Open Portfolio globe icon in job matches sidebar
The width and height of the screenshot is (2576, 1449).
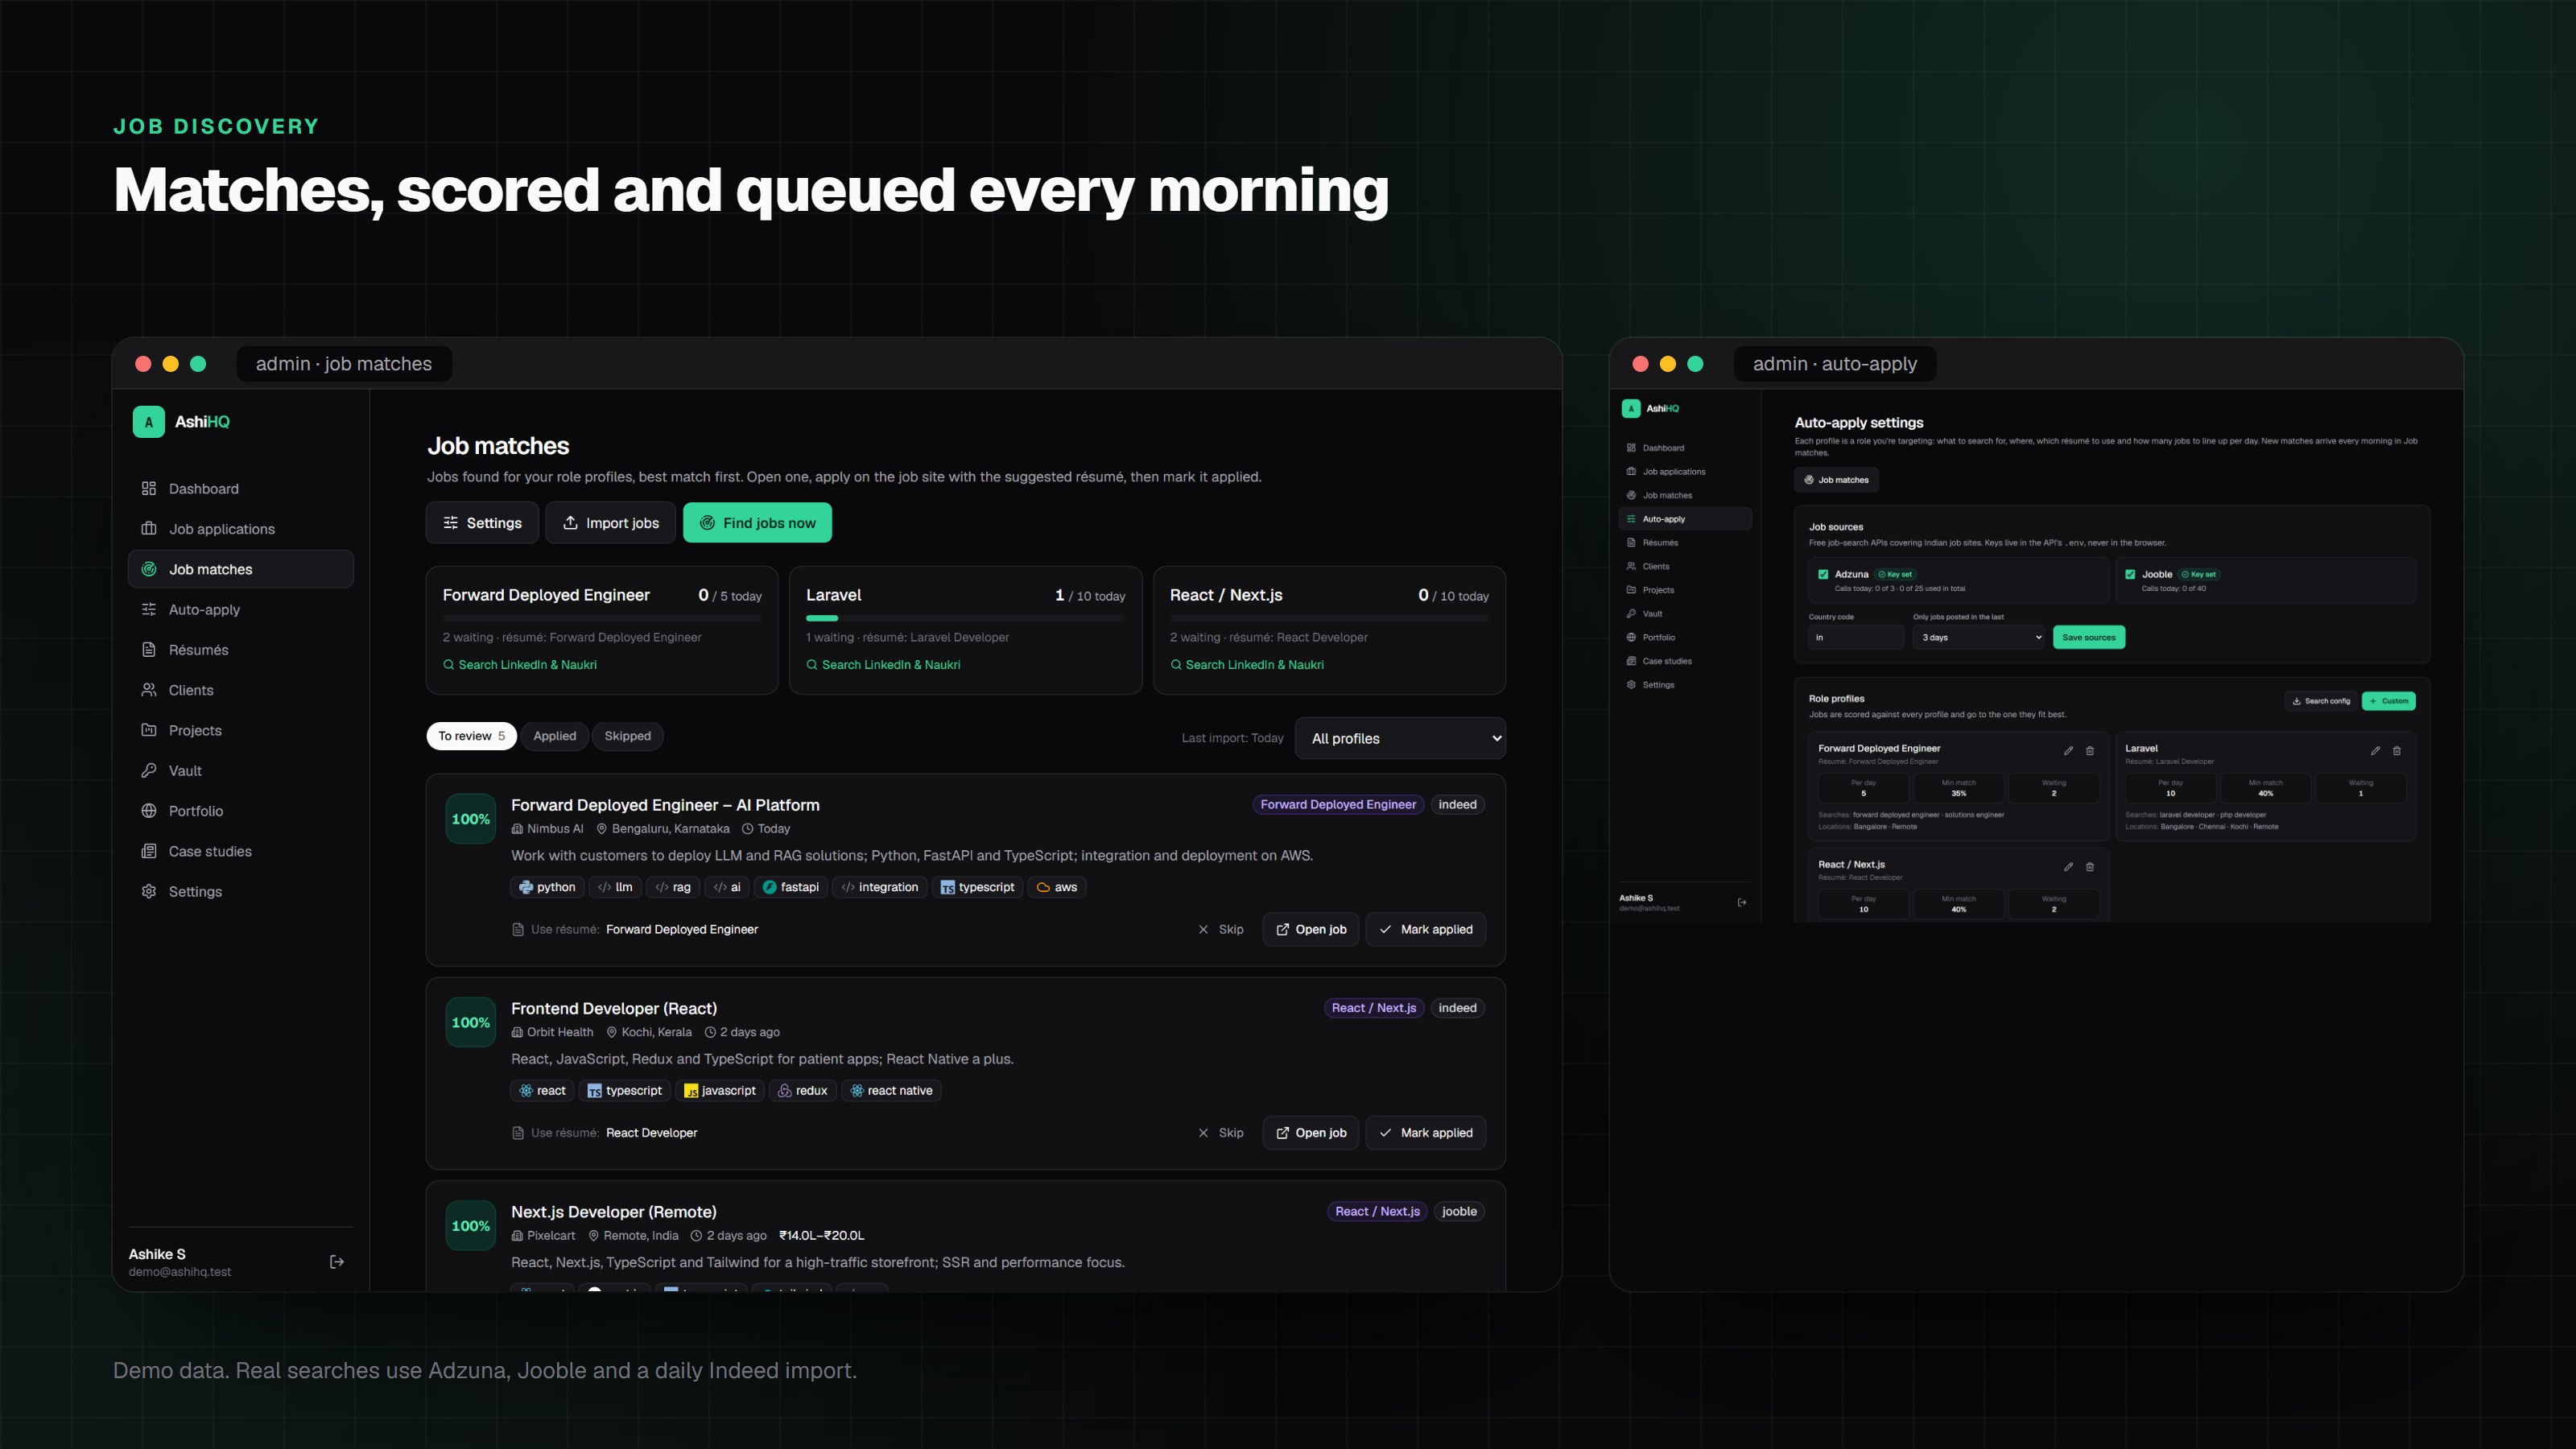tap(149, 811)
